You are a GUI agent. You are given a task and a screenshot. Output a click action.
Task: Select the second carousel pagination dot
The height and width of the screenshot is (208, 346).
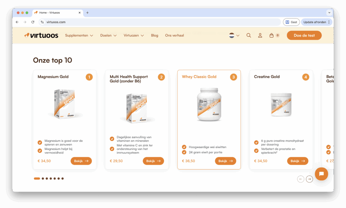point(43,179)
